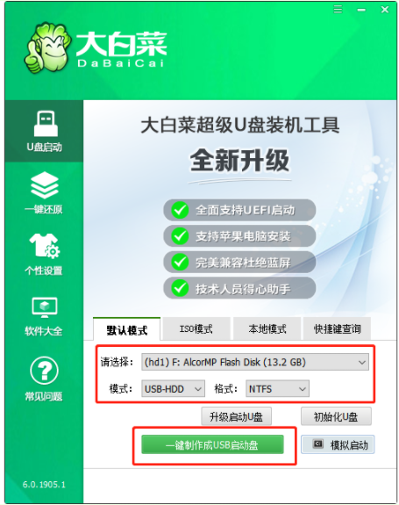
Task: Open the U盘启动 sidebar icon
Action: [x=46, y=124]
